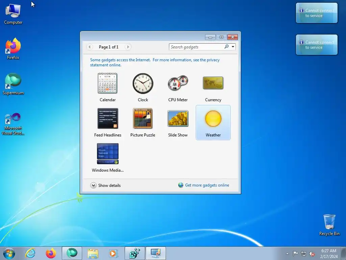Open Windows Explorer from the taskbar

(x=93, y=253)
